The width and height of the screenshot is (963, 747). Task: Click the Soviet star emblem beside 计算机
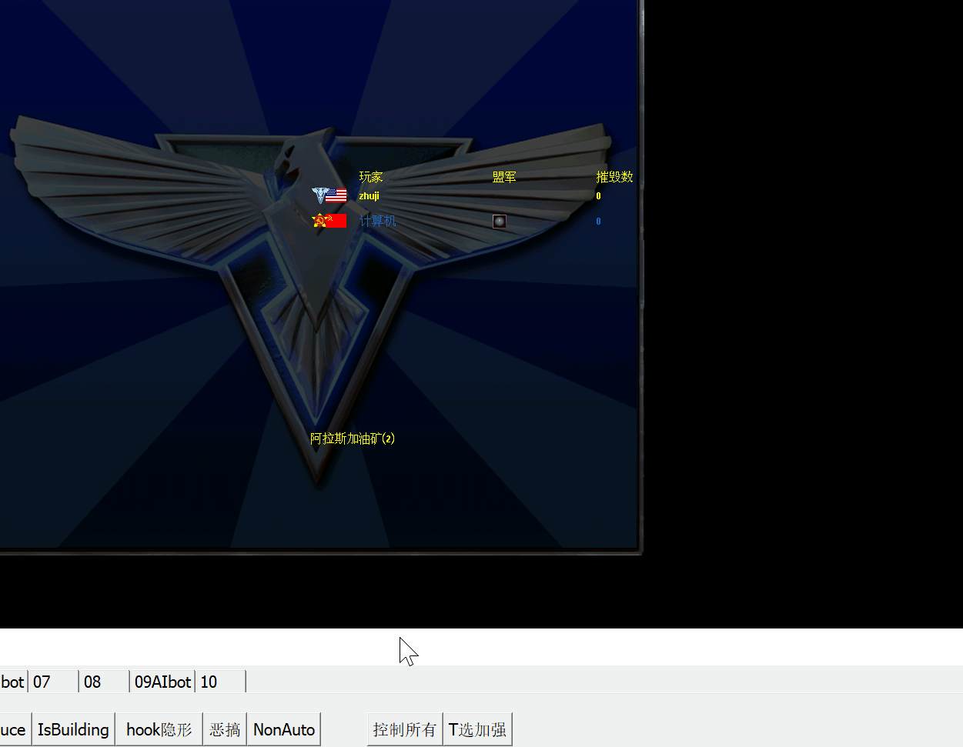[x=319, y=221]
